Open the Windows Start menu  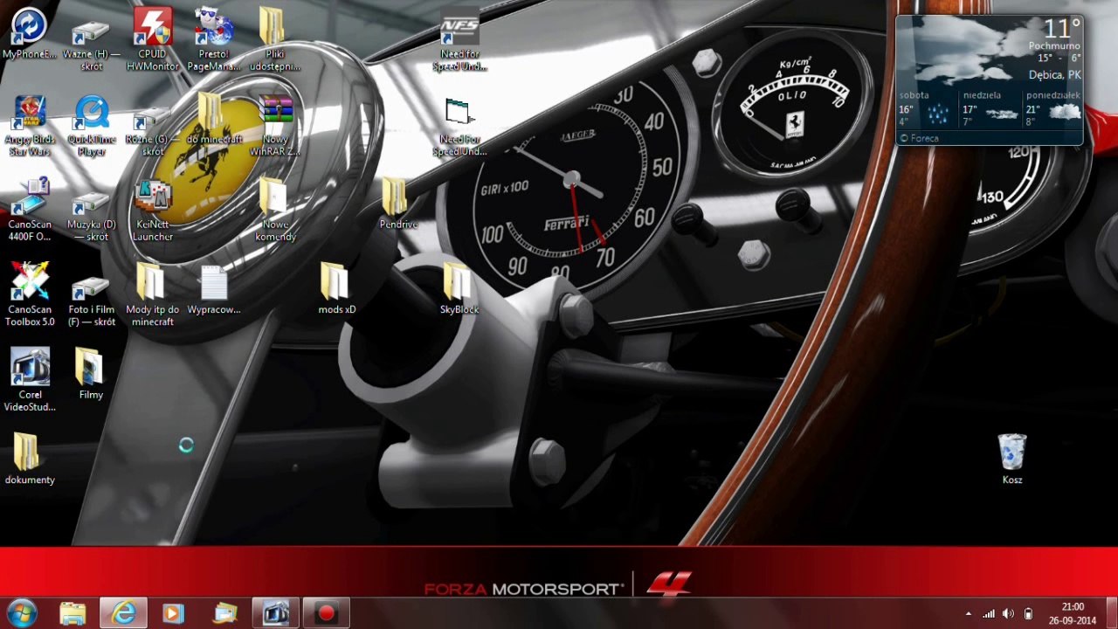point(21,613)
